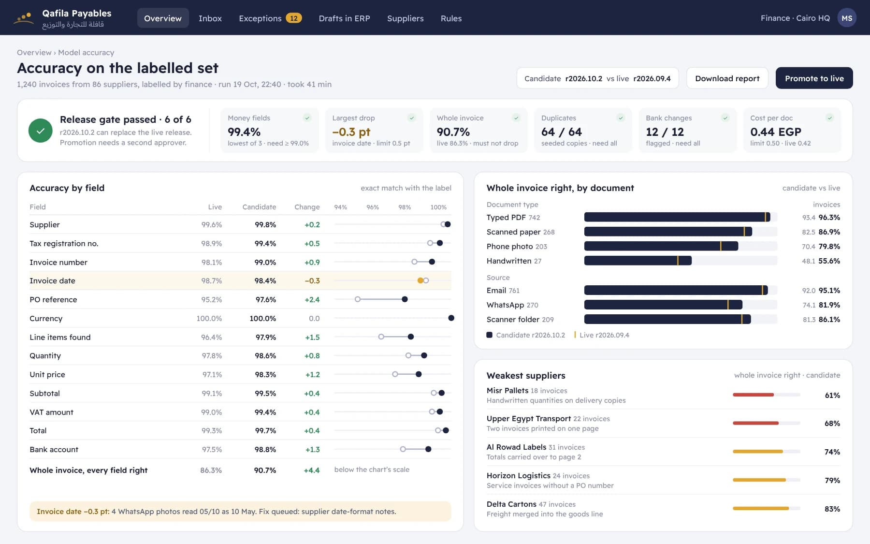Image resolution: width=870 pixels, height=544 pixels.
Task: Select the PO reference field row
Action: (x=240, y=299)
